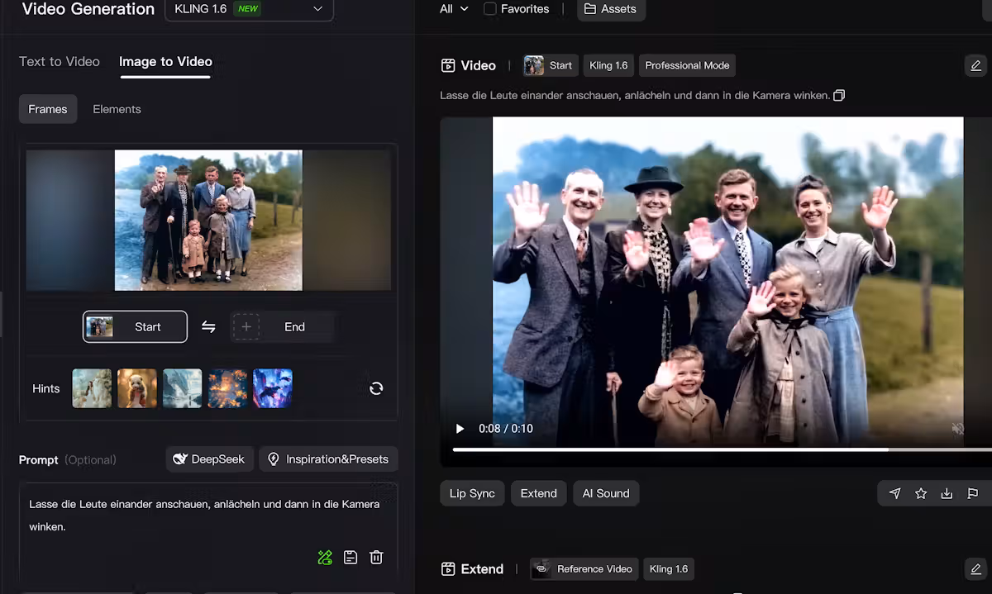This screenshot has height=594, width=992.
Task: Click the Lip Sync button
Action: point(471,493)
